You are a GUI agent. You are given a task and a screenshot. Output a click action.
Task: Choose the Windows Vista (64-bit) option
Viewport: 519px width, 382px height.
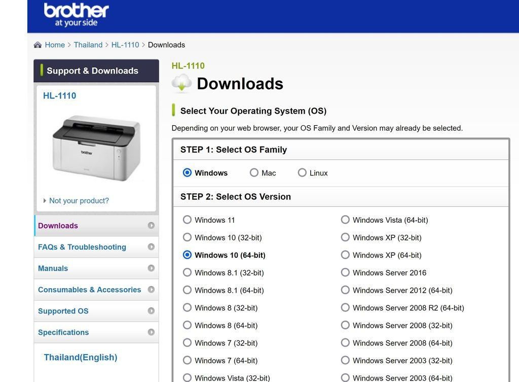point(345,220)
